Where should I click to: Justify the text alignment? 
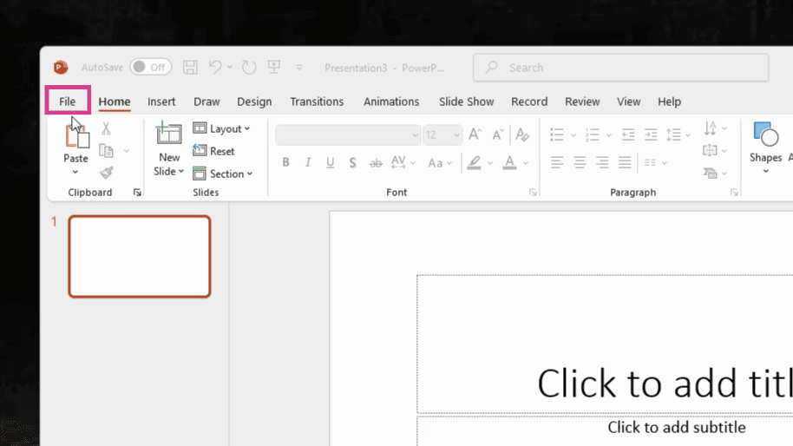point(625,162)
